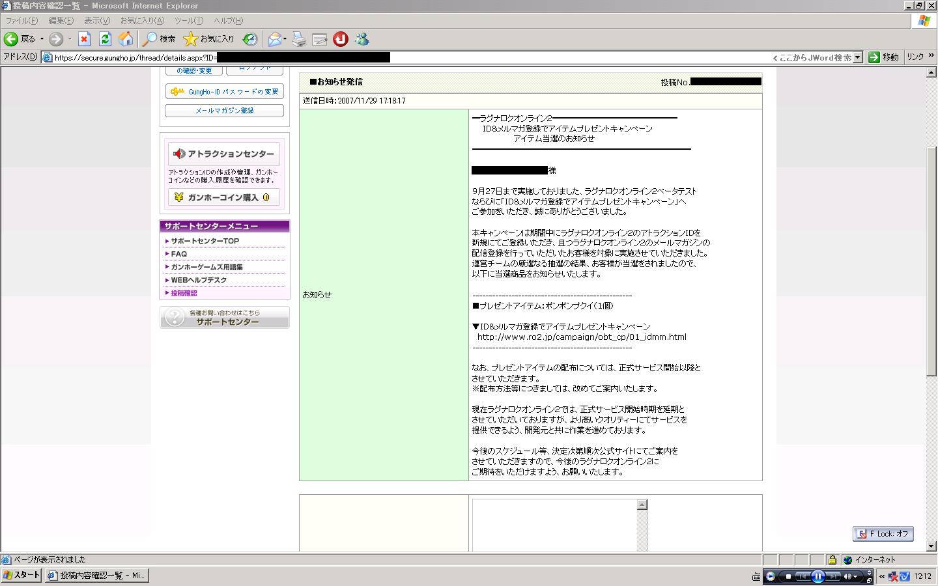This screenshot has height=586, width=938.
Task: Open the お気に入り favorites star button
Action: click(x=208, y=39)
